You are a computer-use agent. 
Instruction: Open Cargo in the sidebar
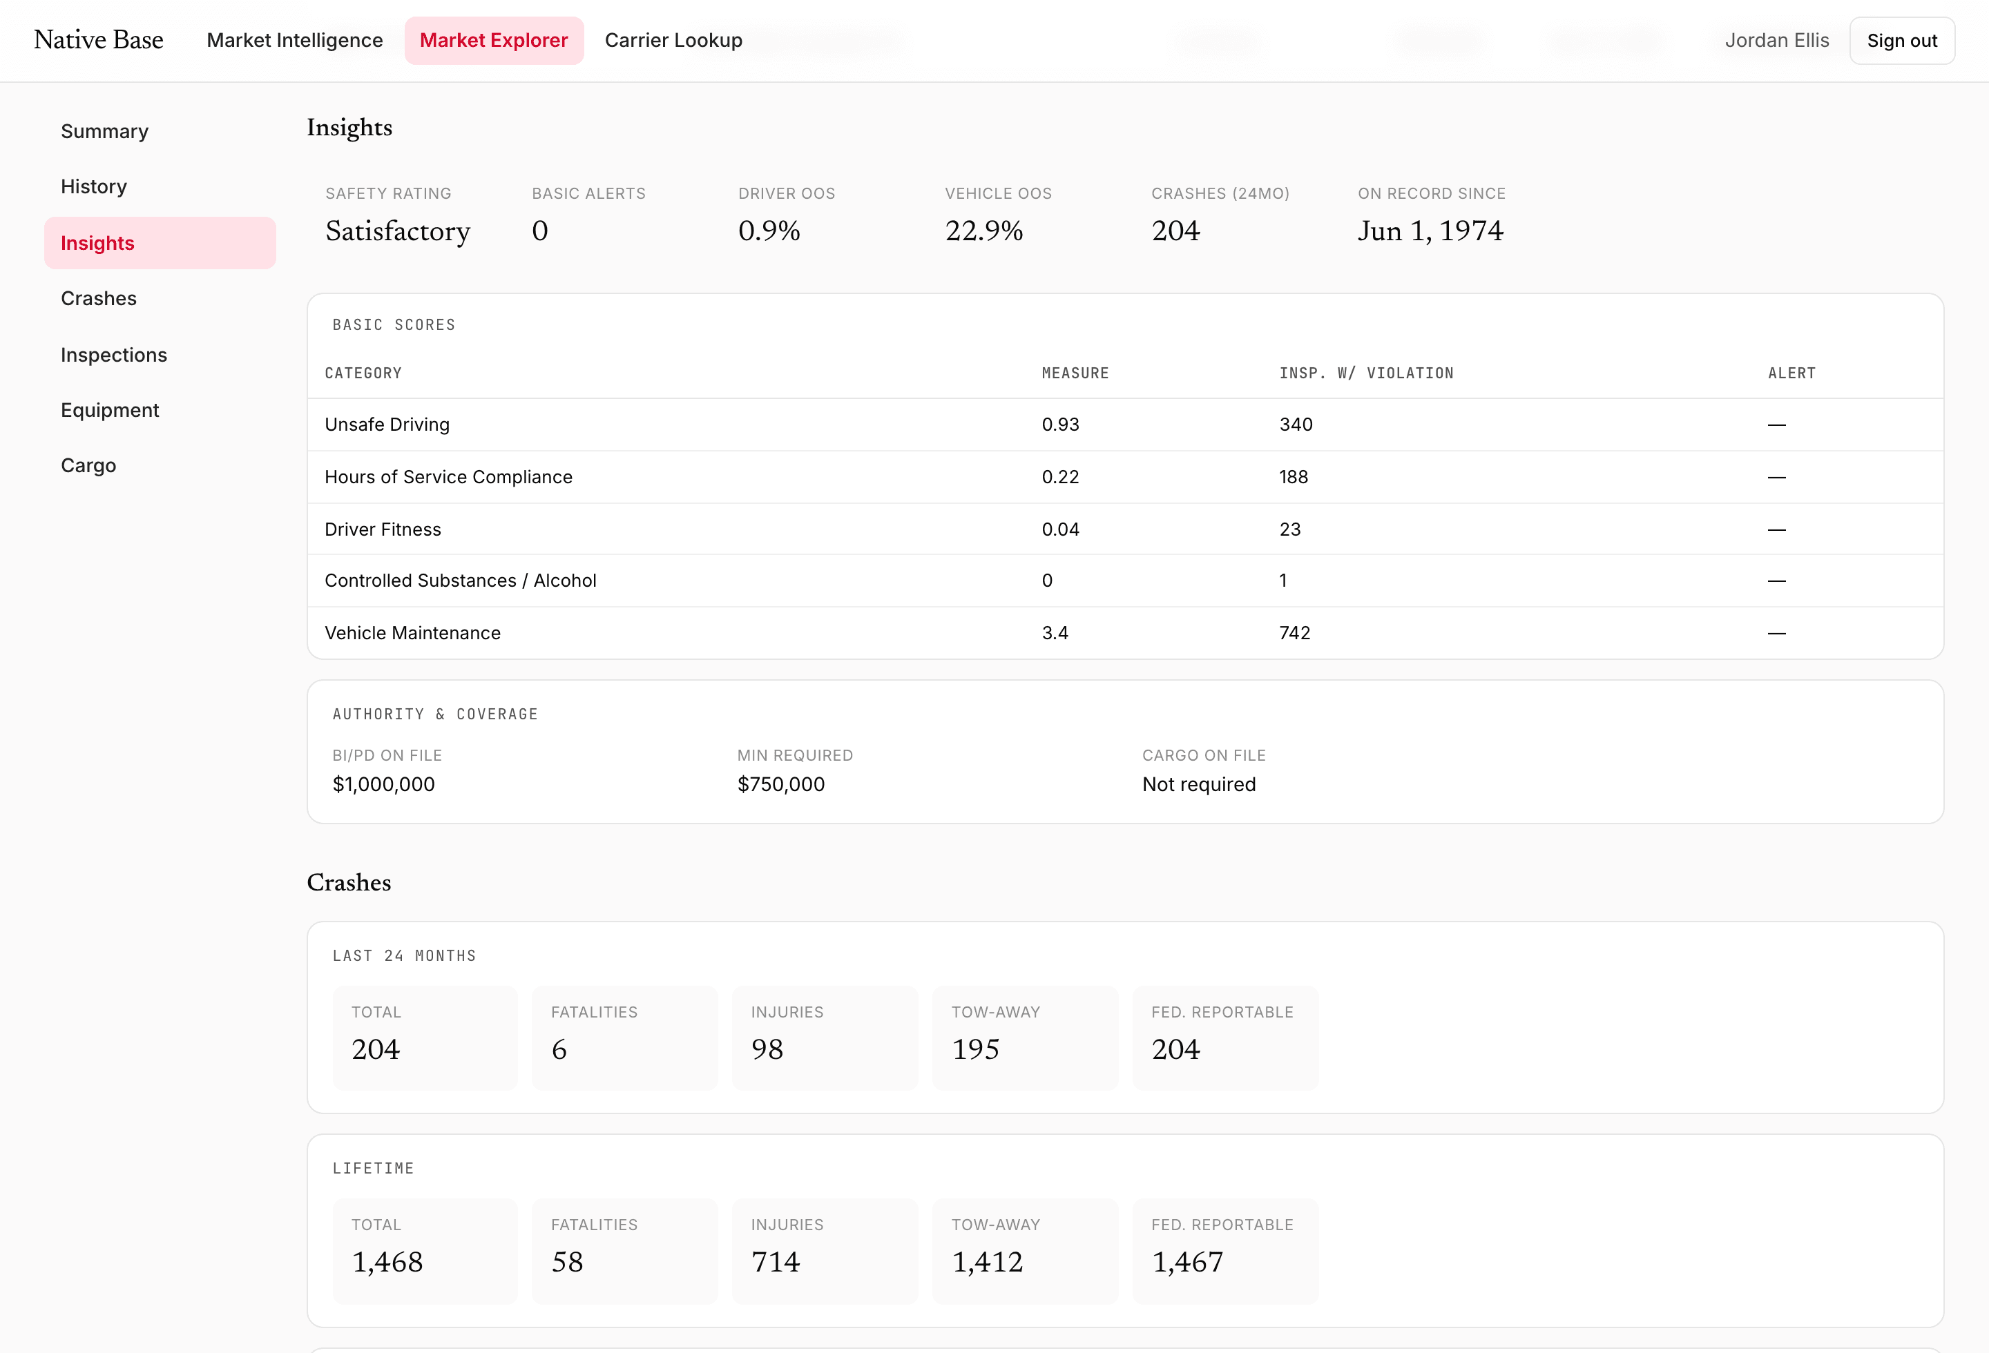(x=159, y=465)
